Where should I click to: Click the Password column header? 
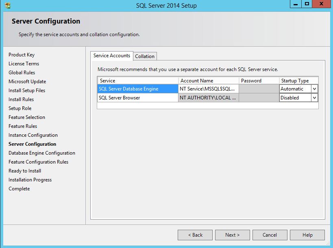click(259, 81)
